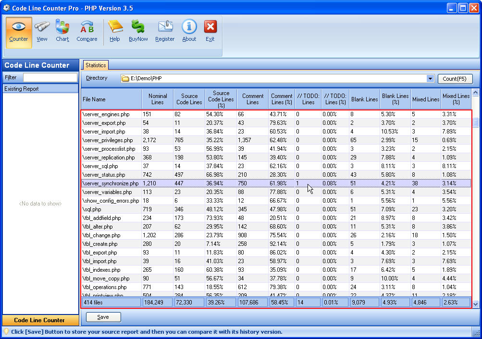482x339 pixels.
Task: Select the \server_replication.php row
Action: 276,157
